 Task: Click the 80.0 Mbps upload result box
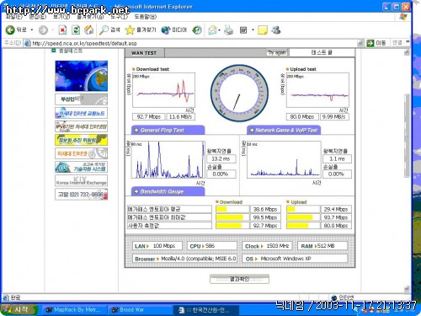pyautogui.click(x=302, y=116)
